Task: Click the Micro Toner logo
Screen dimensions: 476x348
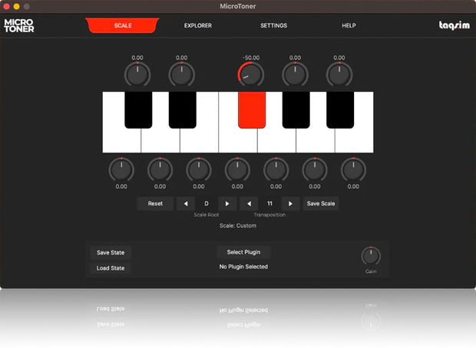Action: coord(19,25)
